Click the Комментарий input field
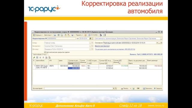Screen dimensions: 192x108 click(78, 88)
